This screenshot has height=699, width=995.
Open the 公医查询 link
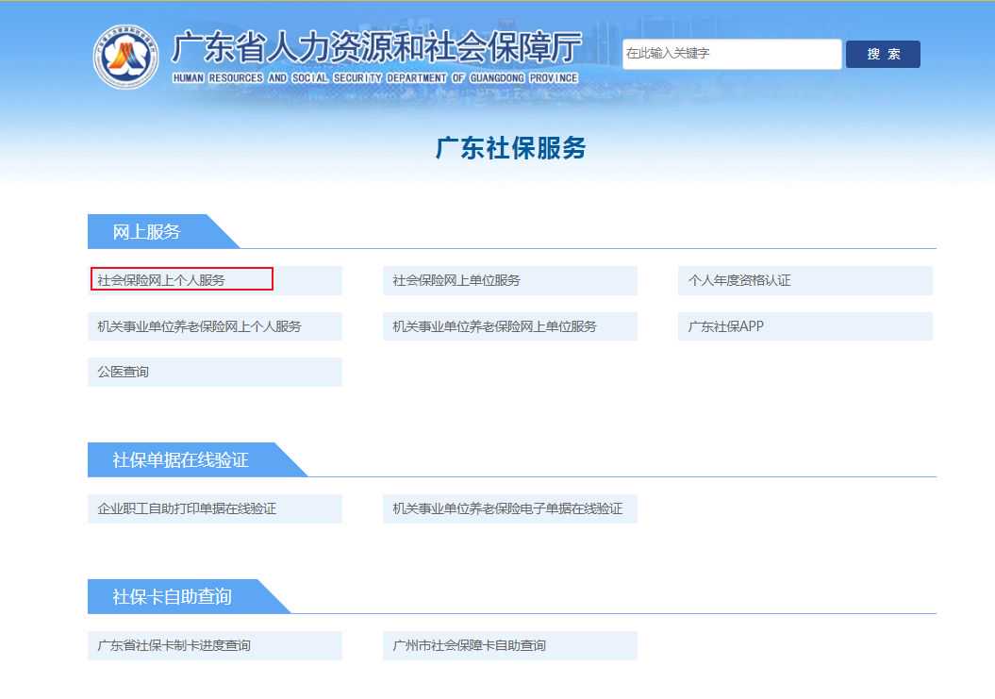coord(124,372)
